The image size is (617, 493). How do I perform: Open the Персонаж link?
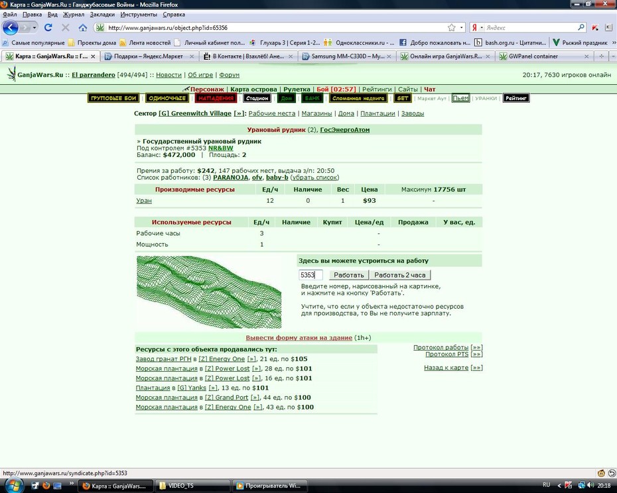(x=207, y=89)
